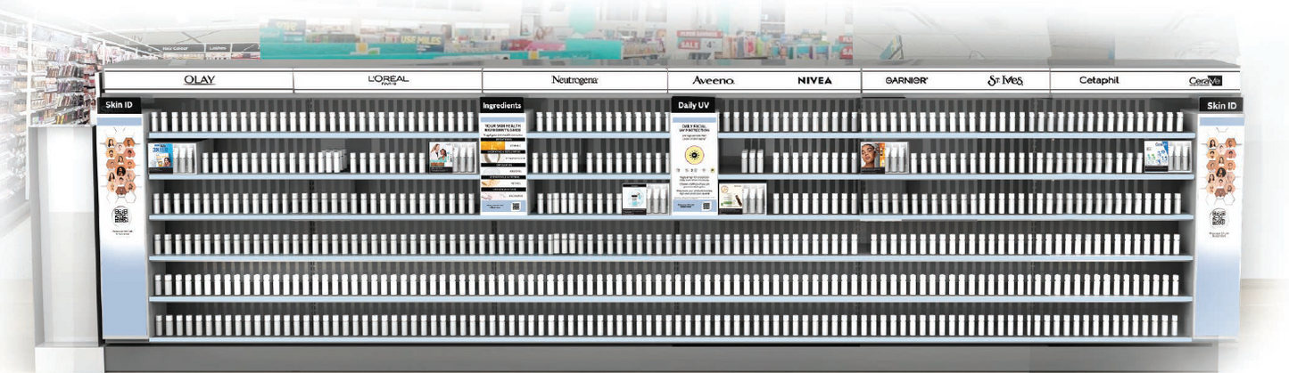Select the Daily UV sign label

(x=693, y=105)
